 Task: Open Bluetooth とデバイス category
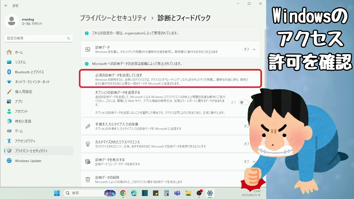click(39, 72)
